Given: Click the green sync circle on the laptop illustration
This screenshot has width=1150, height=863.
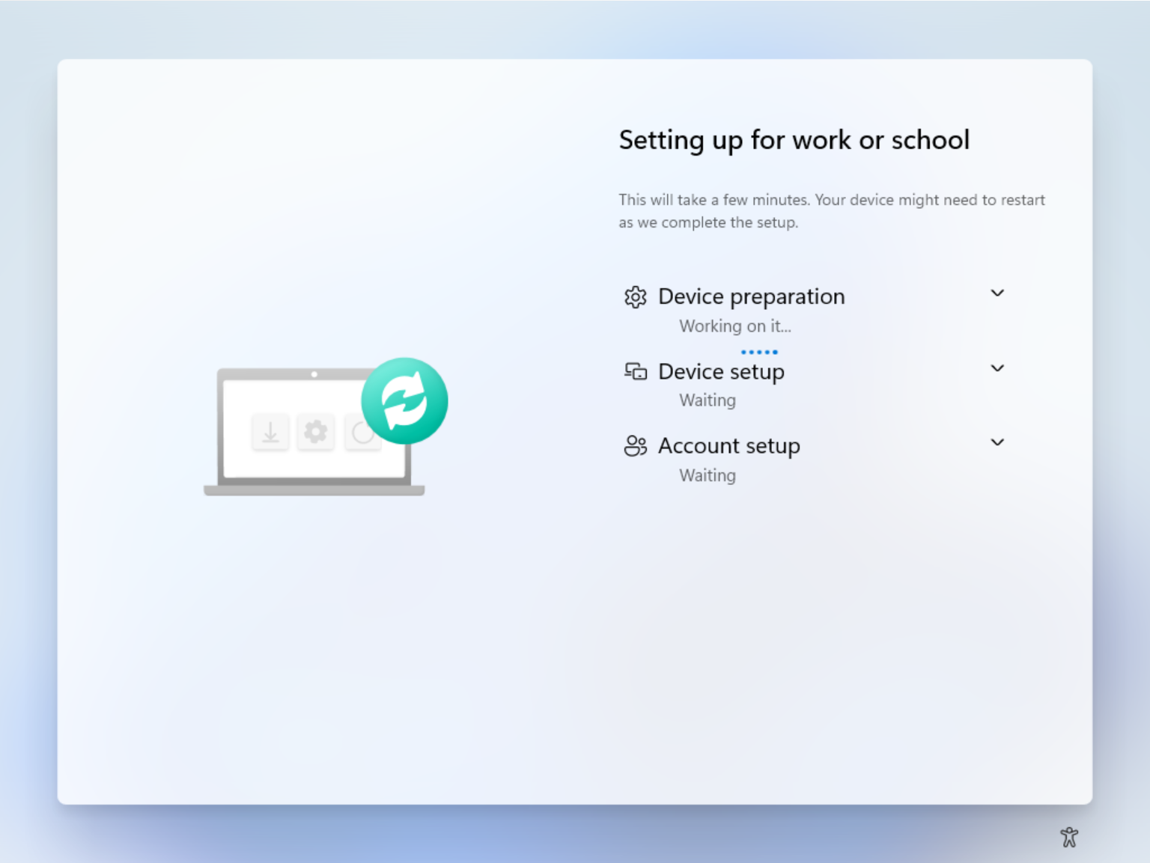Looking at the screenshot, I should tap(404, 400).
